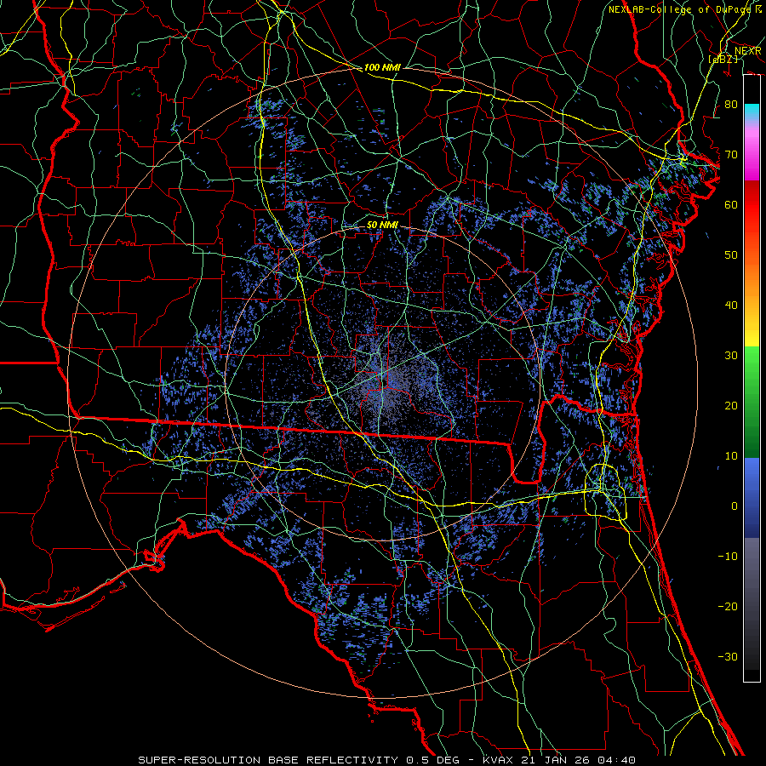This screenshot has width=766, height=766.
Task: Click the 40 dBZ scale value
Action: pyautogui.click(x=731, y=306)
